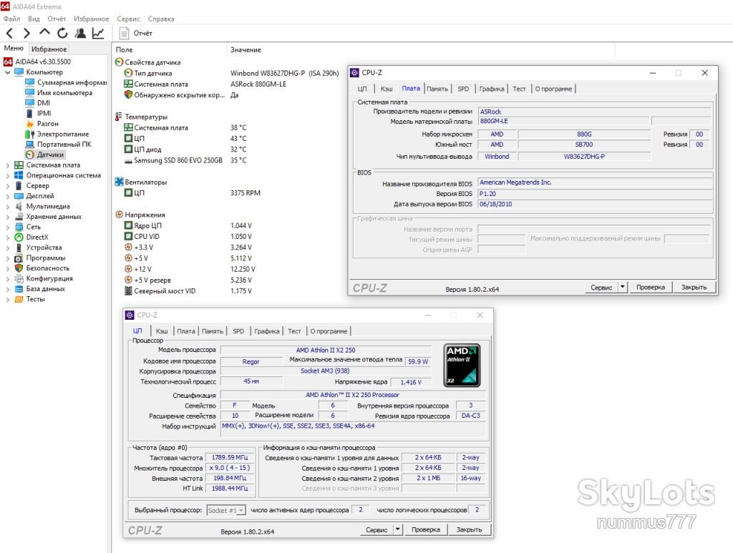This screenshot has width=733, height=553.
Task: Click the graph chart toolbar icon
Action: [98, 33]
